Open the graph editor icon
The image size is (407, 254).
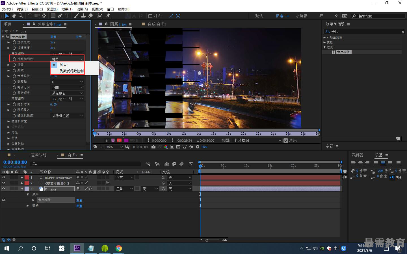pyautogui.click(x=191, y=164)
